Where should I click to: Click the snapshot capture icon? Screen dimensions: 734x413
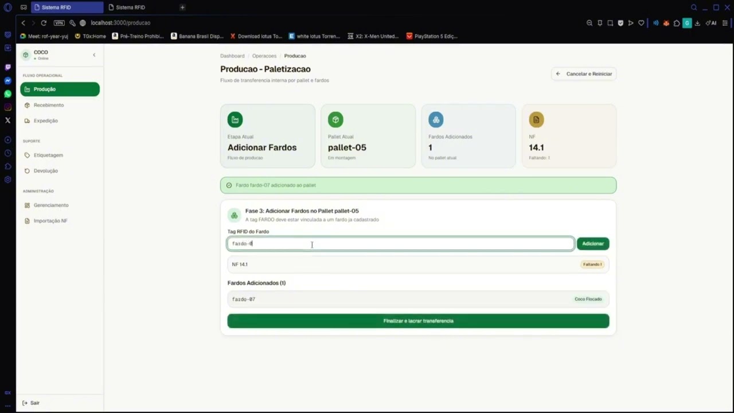click(610, 23)
